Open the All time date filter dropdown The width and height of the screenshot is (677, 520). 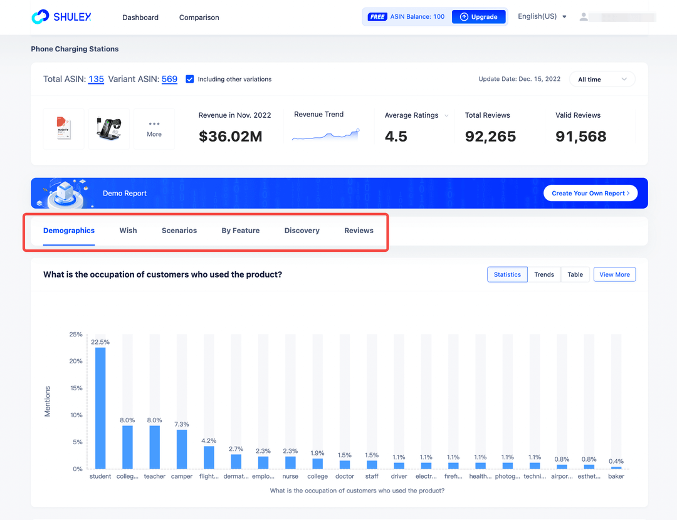(x=602, y=79)
